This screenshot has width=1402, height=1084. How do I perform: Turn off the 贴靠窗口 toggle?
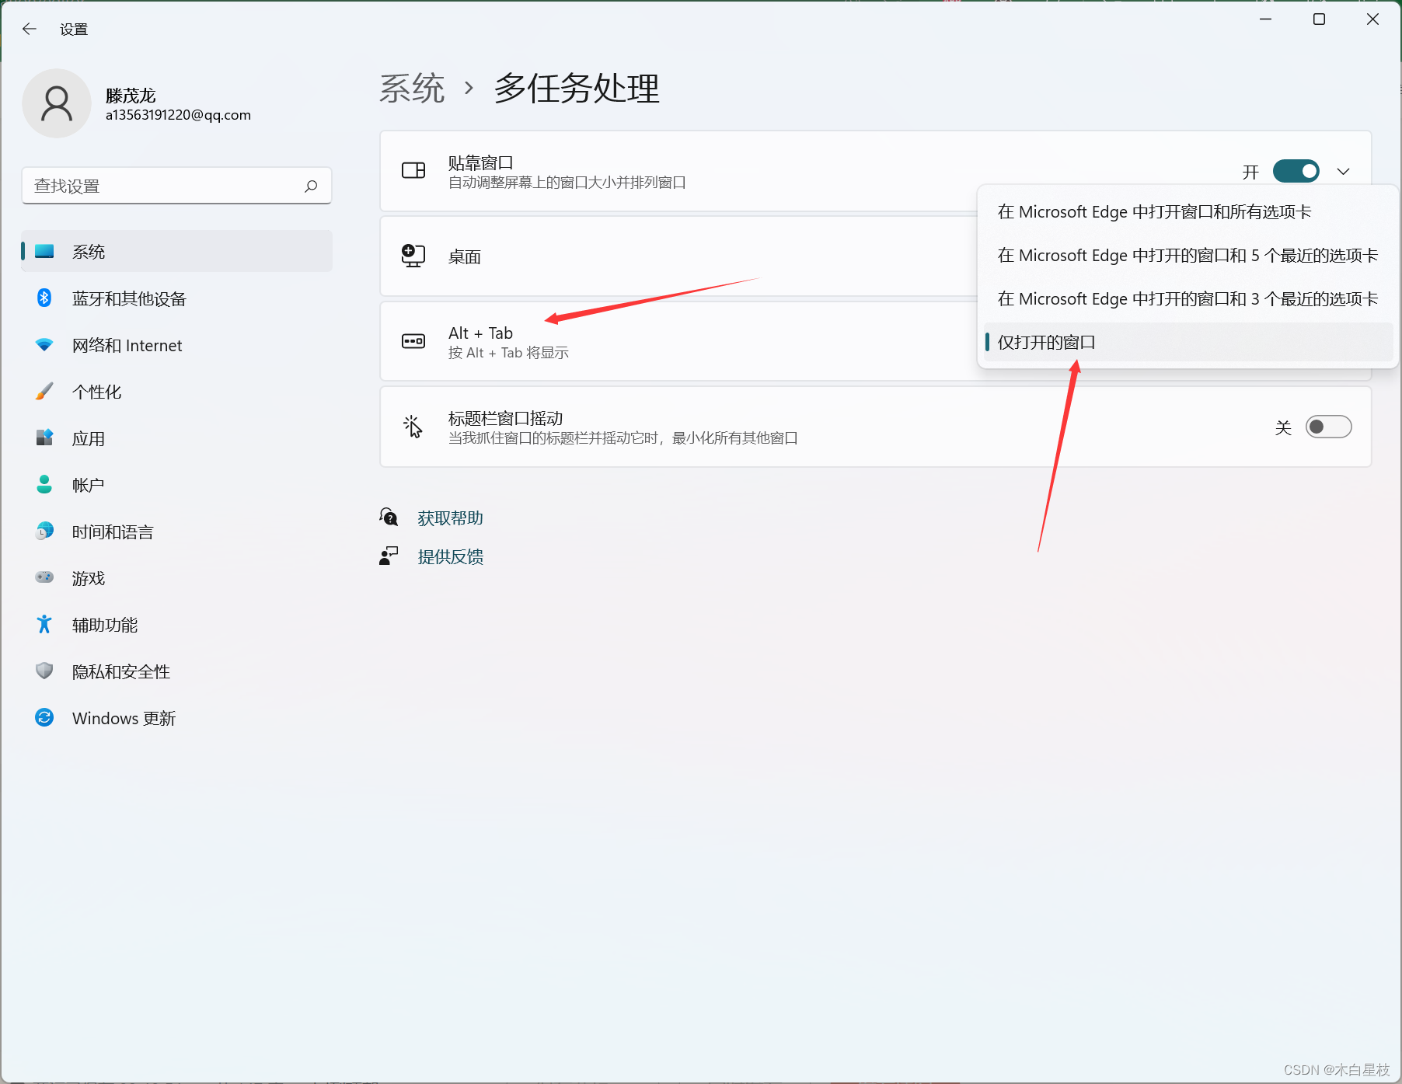(1296, 171)
